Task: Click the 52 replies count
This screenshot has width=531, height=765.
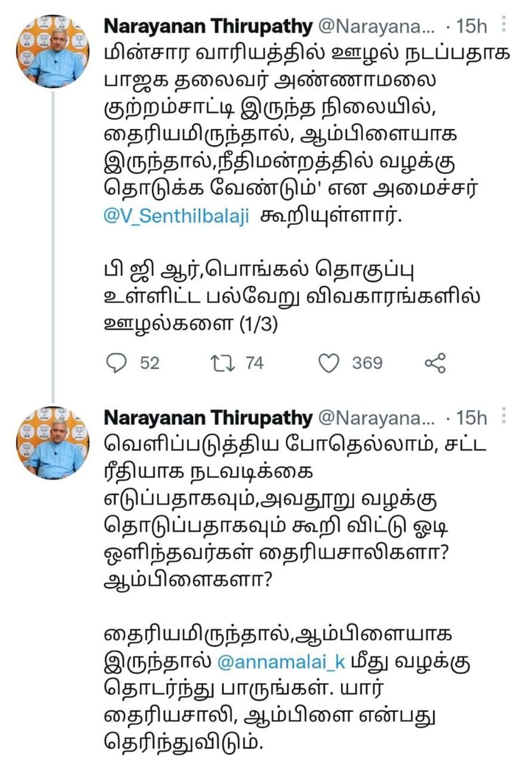Action: (x=149, y=363)
